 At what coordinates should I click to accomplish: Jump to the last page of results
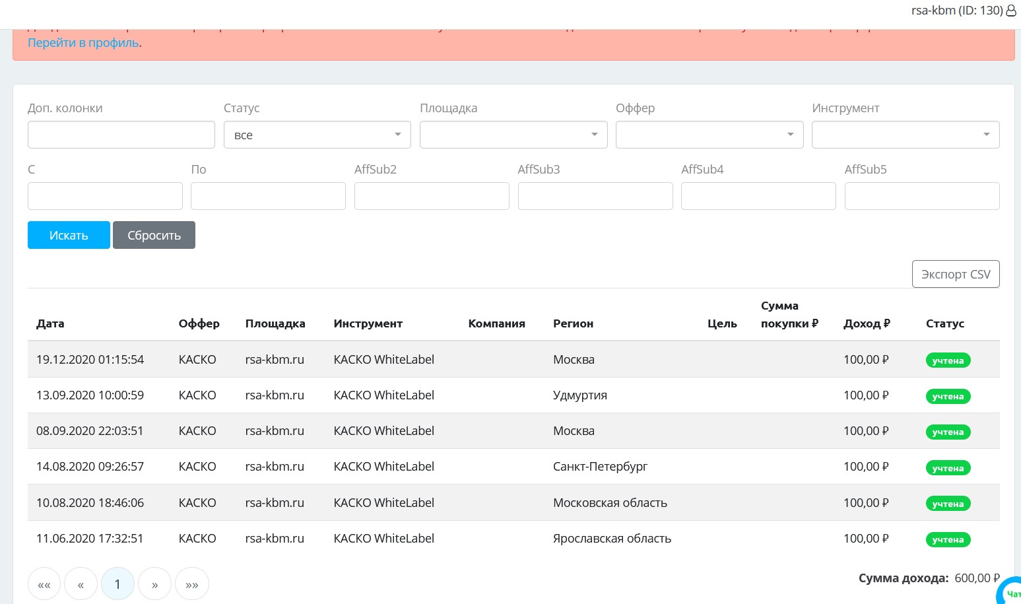(192, 584)
